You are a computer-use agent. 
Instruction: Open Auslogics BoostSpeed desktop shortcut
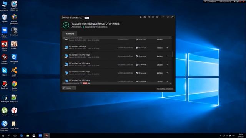4,126
